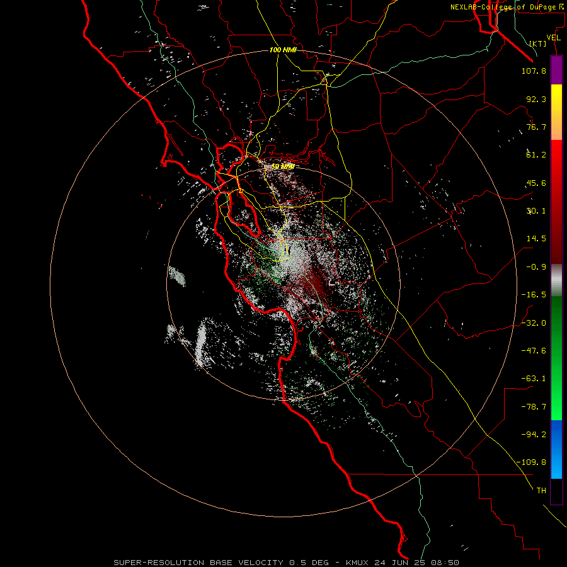Click the 45.6 velocity scale value
This screenshot has width=567, height=567.
[x=536, y=183]
